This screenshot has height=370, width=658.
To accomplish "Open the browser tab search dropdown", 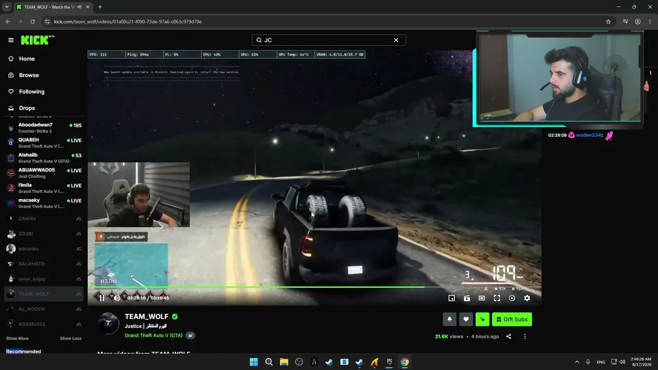I will [x=7, y=7].
